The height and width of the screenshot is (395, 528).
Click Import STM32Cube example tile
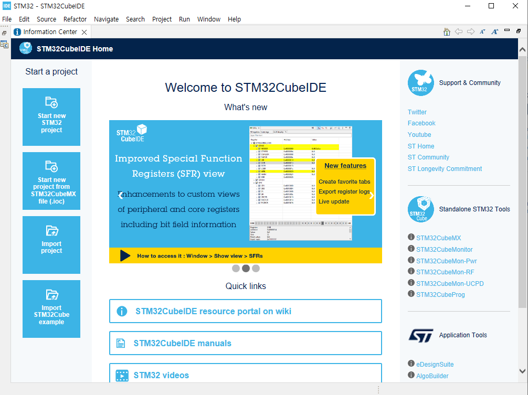[x=51, y=309]
